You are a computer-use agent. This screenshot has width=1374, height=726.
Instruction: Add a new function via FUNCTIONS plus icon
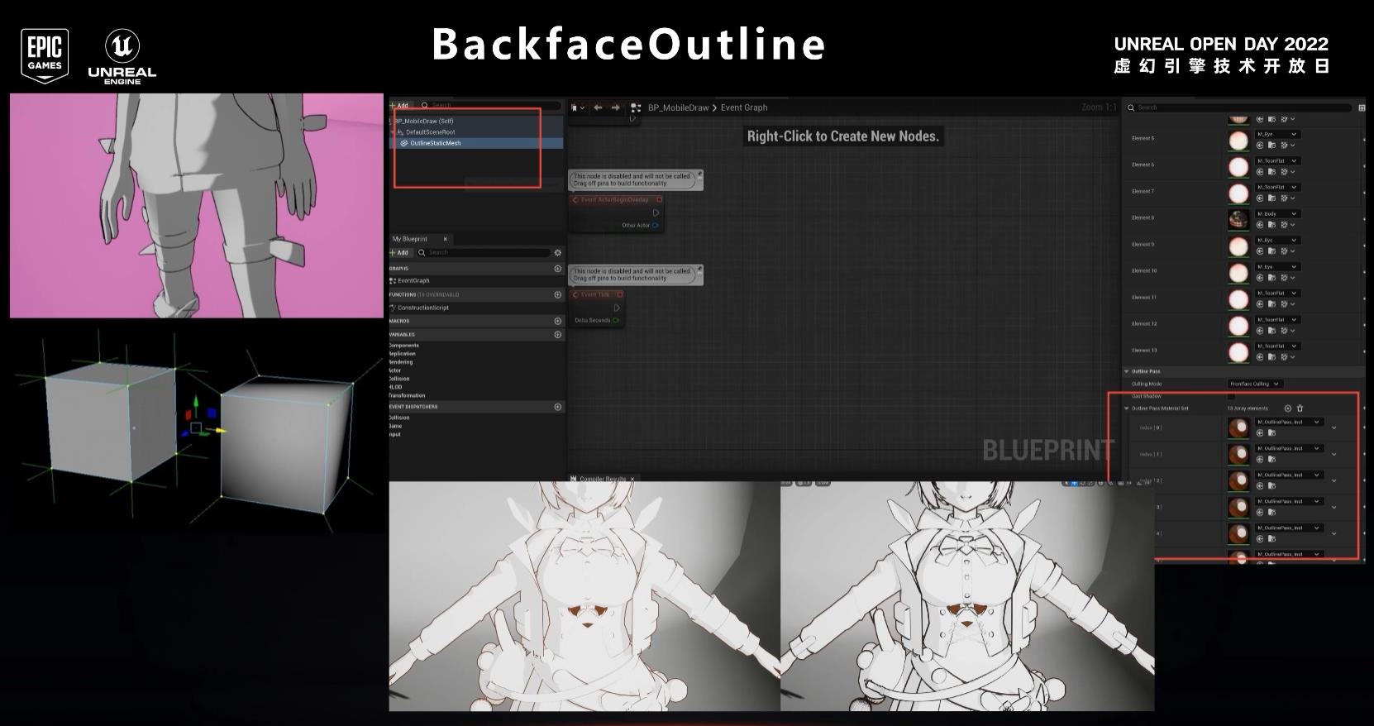pyautogui.click(x=558, y=294)
